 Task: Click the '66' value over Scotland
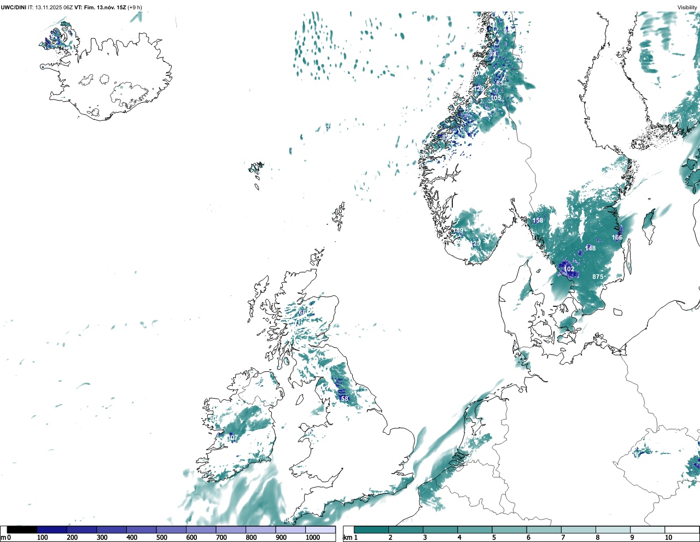coord(302,312)
